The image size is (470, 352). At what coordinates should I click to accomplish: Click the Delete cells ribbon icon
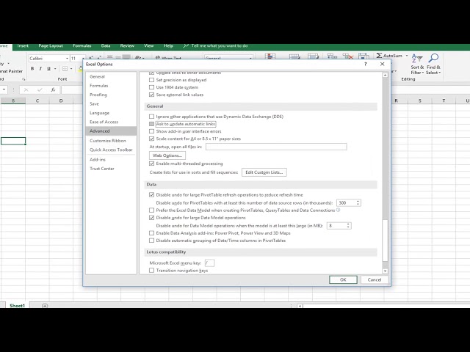[x=347, y=56]
